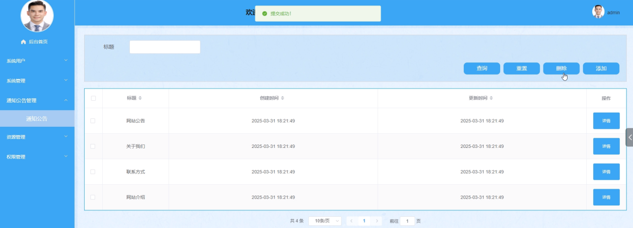Expand the 资源管理 menu chevron

[x=66, y=137]
